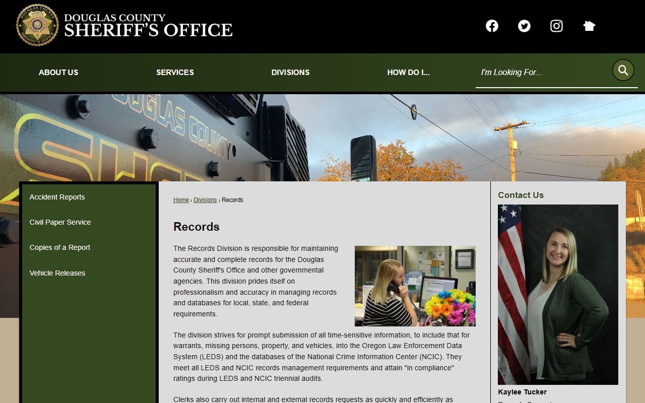Image resolution: width=645 pixels, height=403 pixels.
Task: Open the How Do I... menu
Action: [408, 72]
